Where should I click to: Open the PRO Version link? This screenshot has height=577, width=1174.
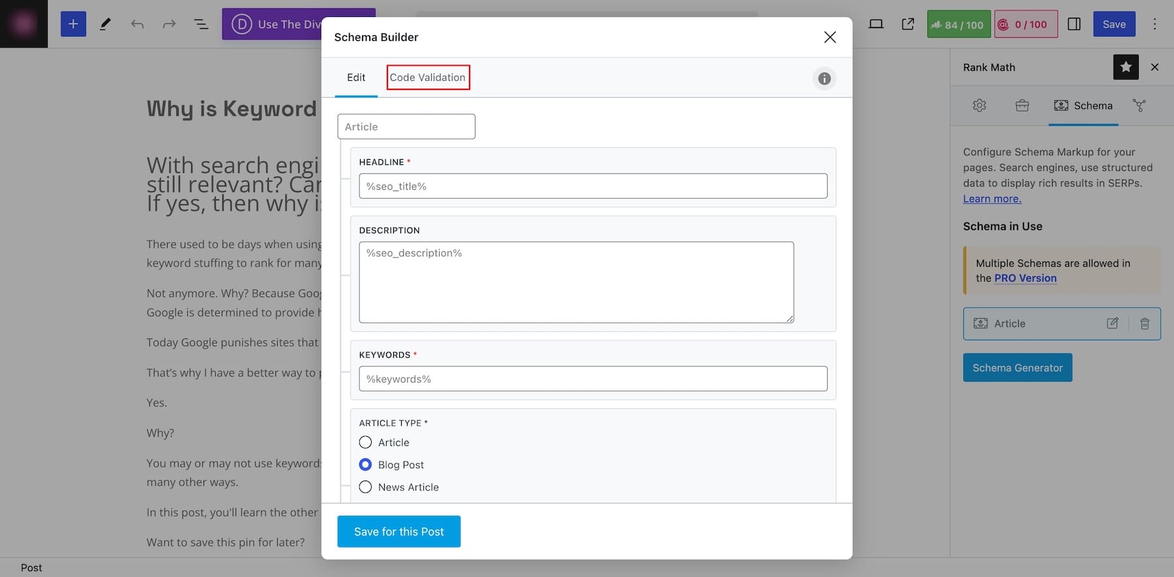click(x=1025, y=278)
